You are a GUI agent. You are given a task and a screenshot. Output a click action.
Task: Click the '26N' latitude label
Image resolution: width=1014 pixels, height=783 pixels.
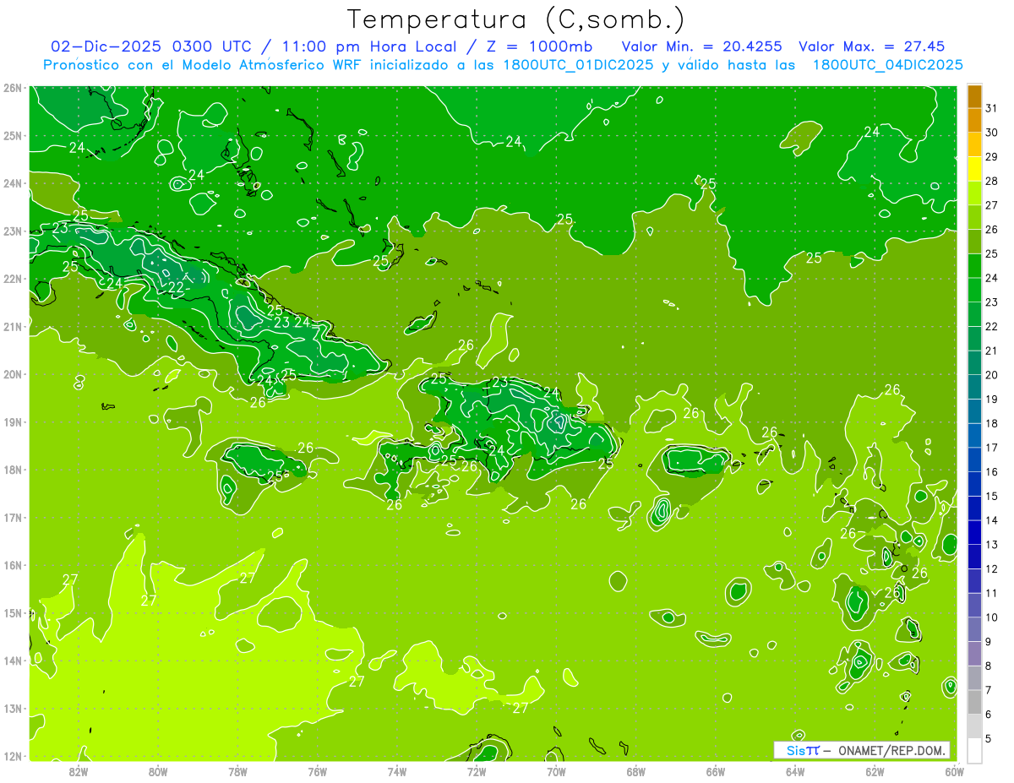point(12,88)
